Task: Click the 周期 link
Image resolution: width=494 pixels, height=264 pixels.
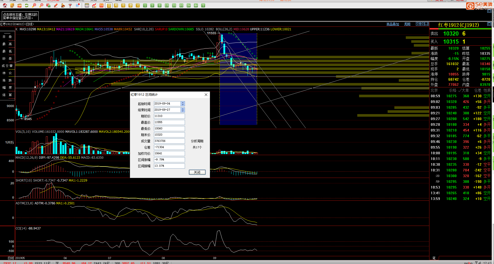Action: 407,24
